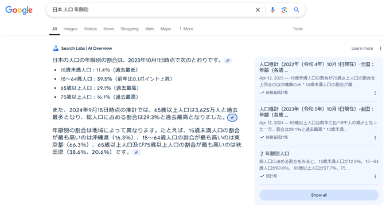The height and width of the screenshot is (207, 386).
Task: Open highlighted source link icon after 29.3% sentence
Action: pos(232,118)
